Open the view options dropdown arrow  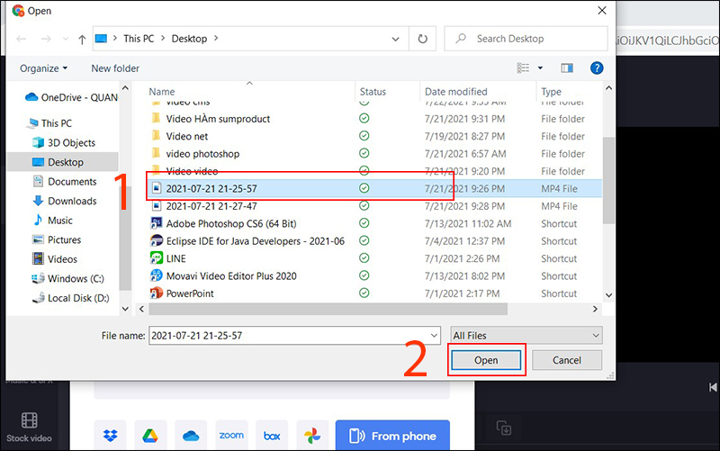point(541,68)
